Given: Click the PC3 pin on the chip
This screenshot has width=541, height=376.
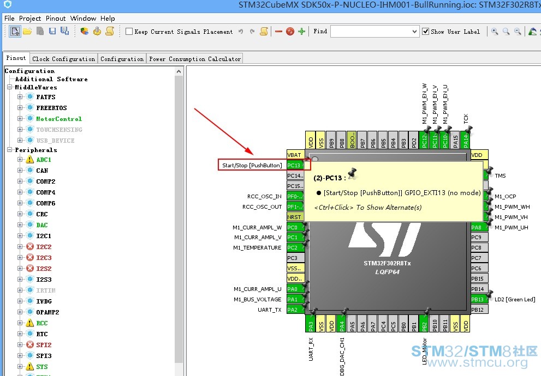Looking at the screenshot, I should [295, 258].
